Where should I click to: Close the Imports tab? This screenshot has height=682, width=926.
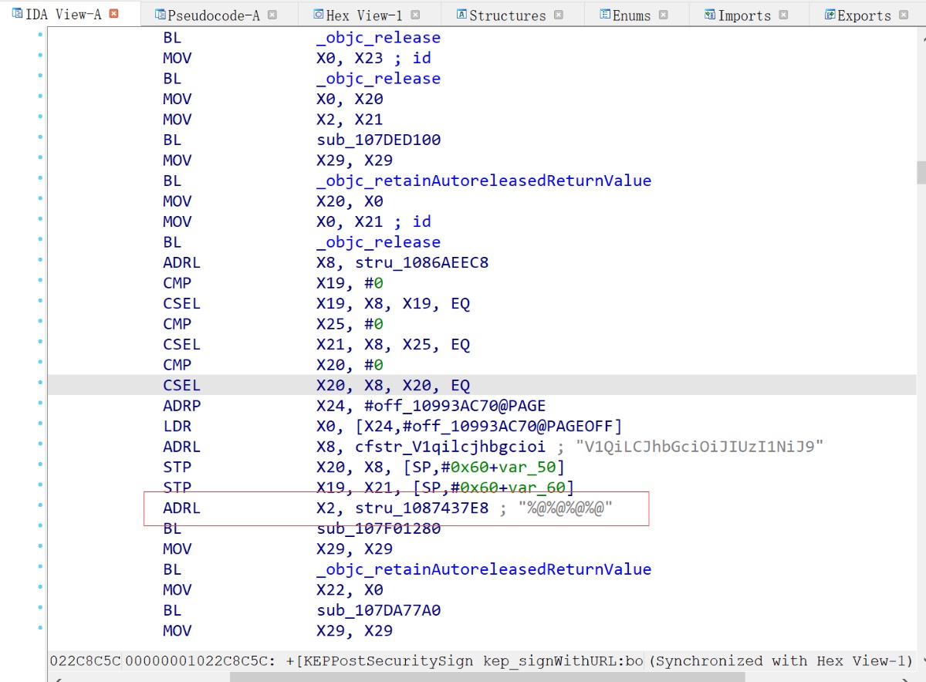783,15
